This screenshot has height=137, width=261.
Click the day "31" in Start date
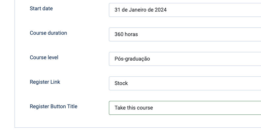[117, 10]
